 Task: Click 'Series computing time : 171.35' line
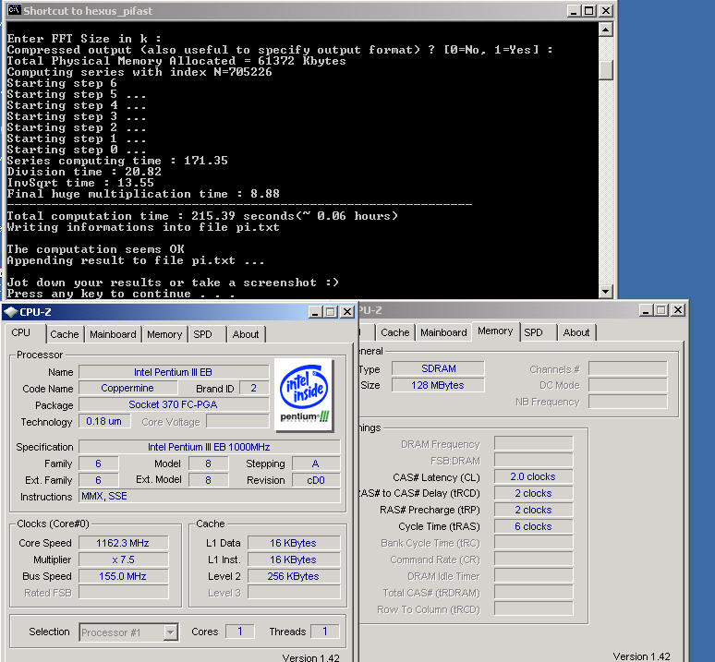point(117,161)
